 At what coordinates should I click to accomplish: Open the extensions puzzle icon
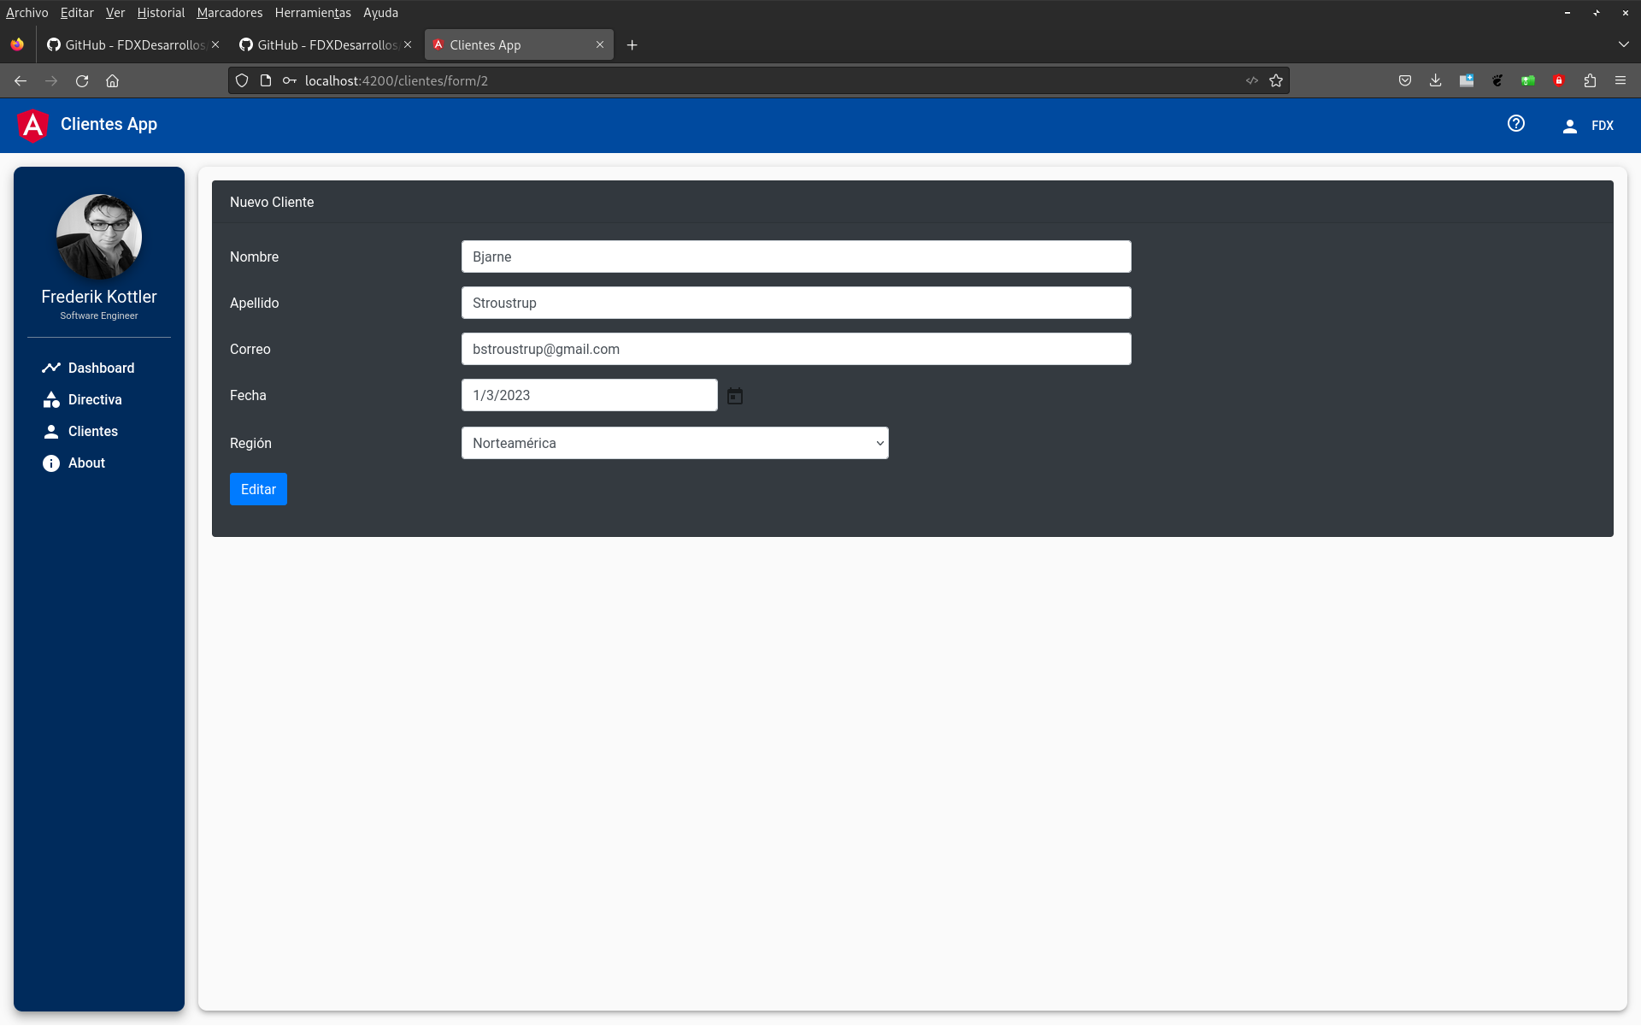click(1590, 80)
